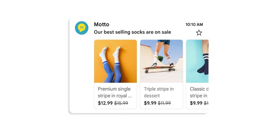Open the sender name Motto
Image resolution: width=278 pixels, height=130 pixels.
coord(101,24)
